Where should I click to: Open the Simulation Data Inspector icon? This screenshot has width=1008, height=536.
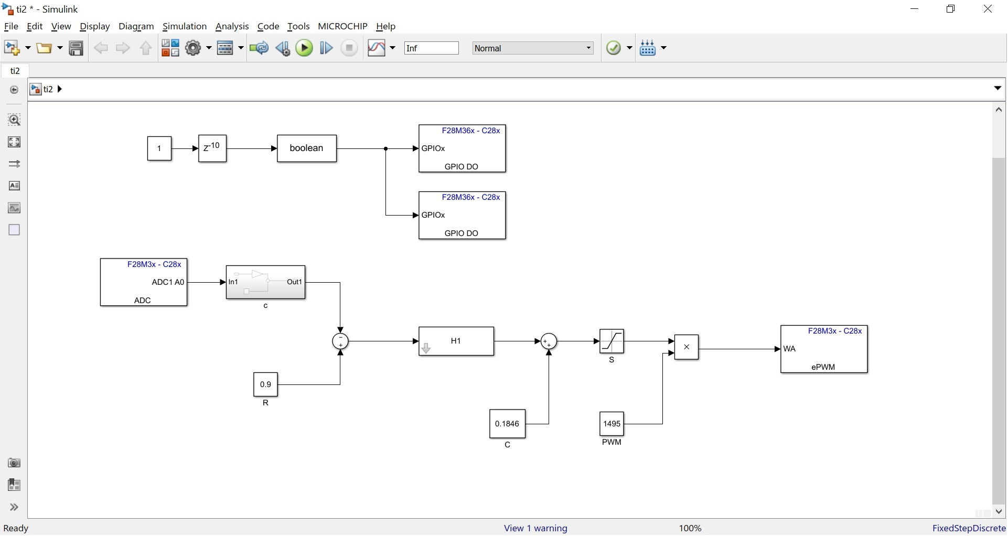[377, 48]
